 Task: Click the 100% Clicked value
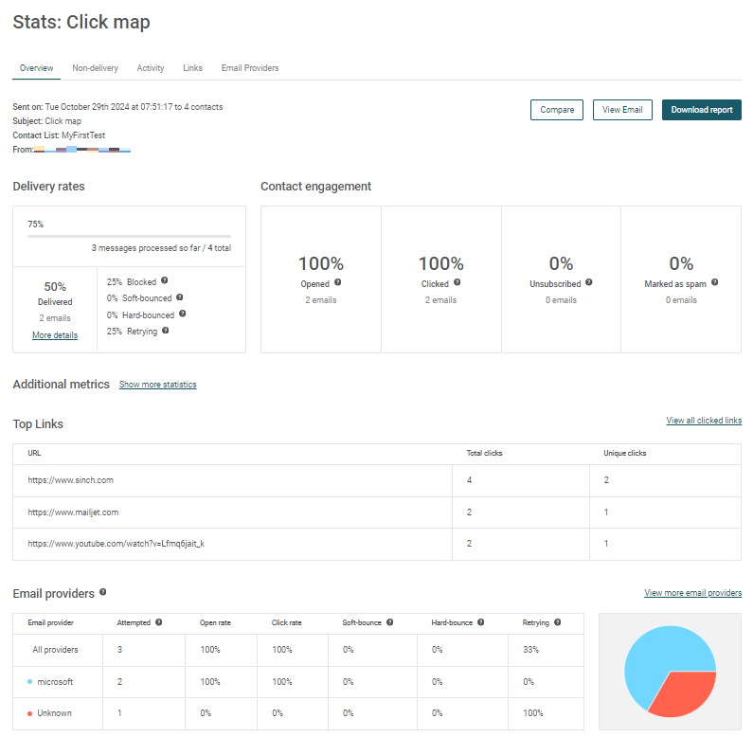click(440, 263)
